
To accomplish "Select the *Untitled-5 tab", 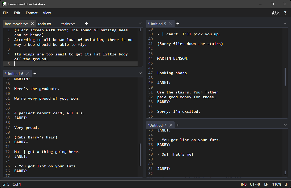I will click(x=157, y=24).
